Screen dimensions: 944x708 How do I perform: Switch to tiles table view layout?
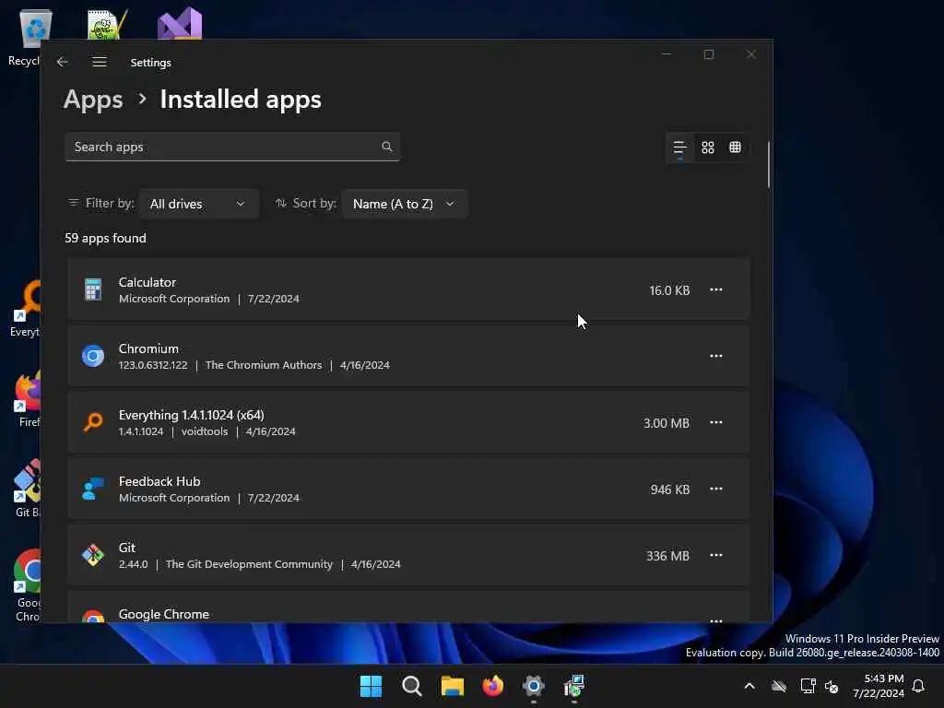tap(735, 147)
